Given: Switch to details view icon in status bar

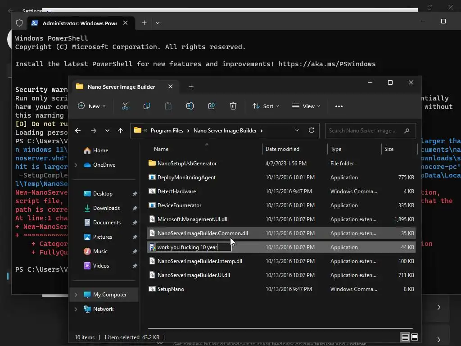Looking at the screenshot, I should pyautogui.click(x=405, y=337).
